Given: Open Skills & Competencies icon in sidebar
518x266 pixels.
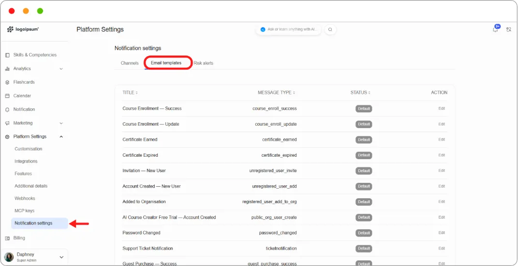Looking at the screenshot, I should click(x=7, y=55).
